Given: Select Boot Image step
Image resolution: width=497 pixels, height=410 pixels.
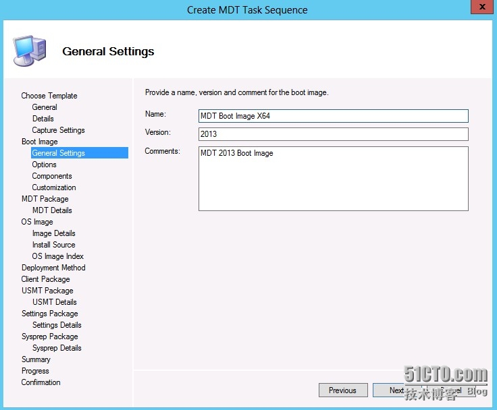Looking at the screenshot, I should point(40,142).
